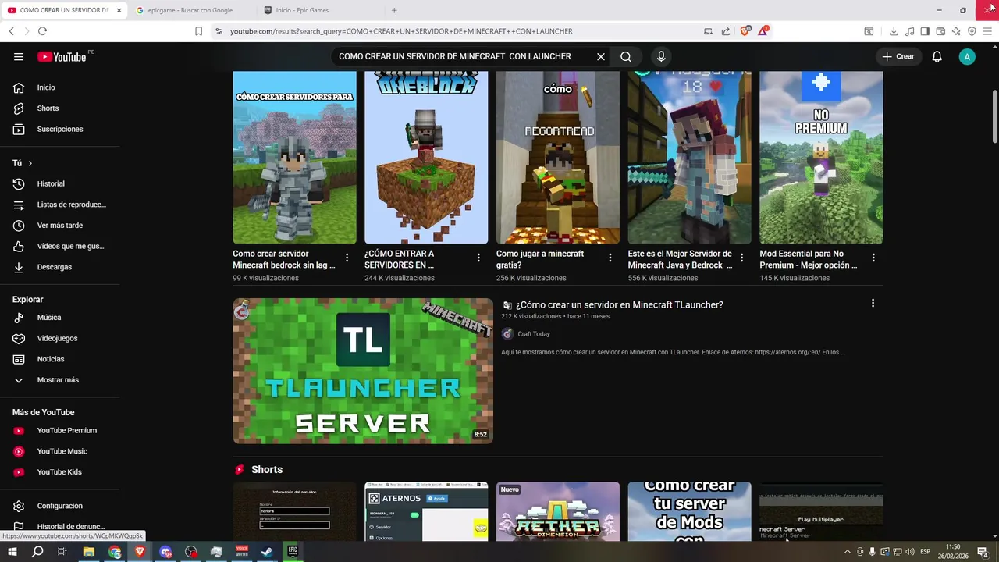Open the Craft Today channel
Viewport: 999px width, 562px height.
click(x=534, y=334)
